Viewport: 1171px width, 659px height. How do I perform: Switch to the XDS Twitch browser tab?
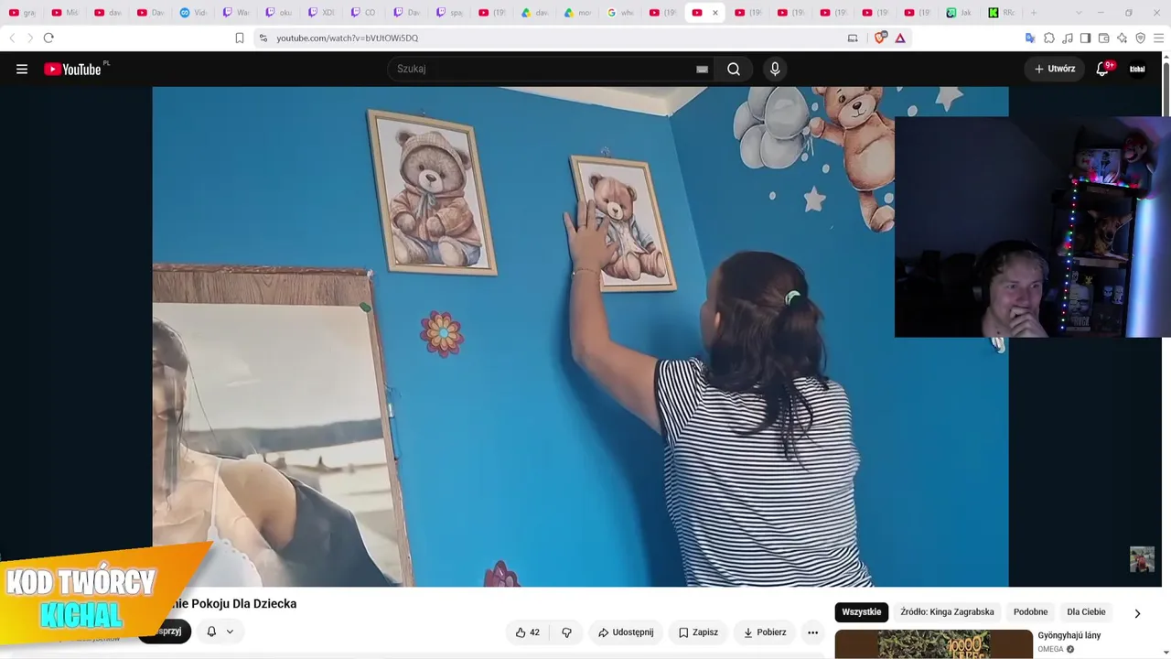point(321,13)
